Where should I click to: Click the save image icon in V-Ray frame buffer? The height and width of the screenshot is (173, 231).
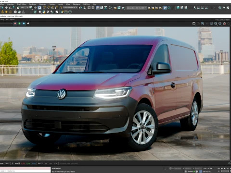click(x=194, y=24)
